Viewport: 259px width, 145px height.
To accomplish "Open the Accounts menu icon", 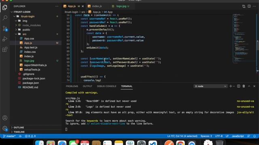I will coord(5,118).
